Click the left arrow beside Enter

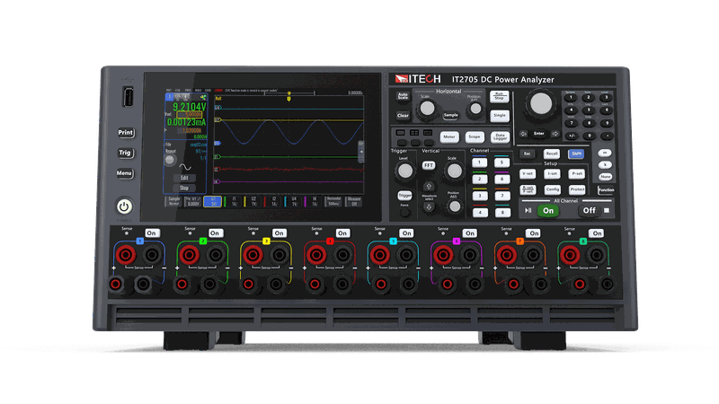tap(523, 134)
